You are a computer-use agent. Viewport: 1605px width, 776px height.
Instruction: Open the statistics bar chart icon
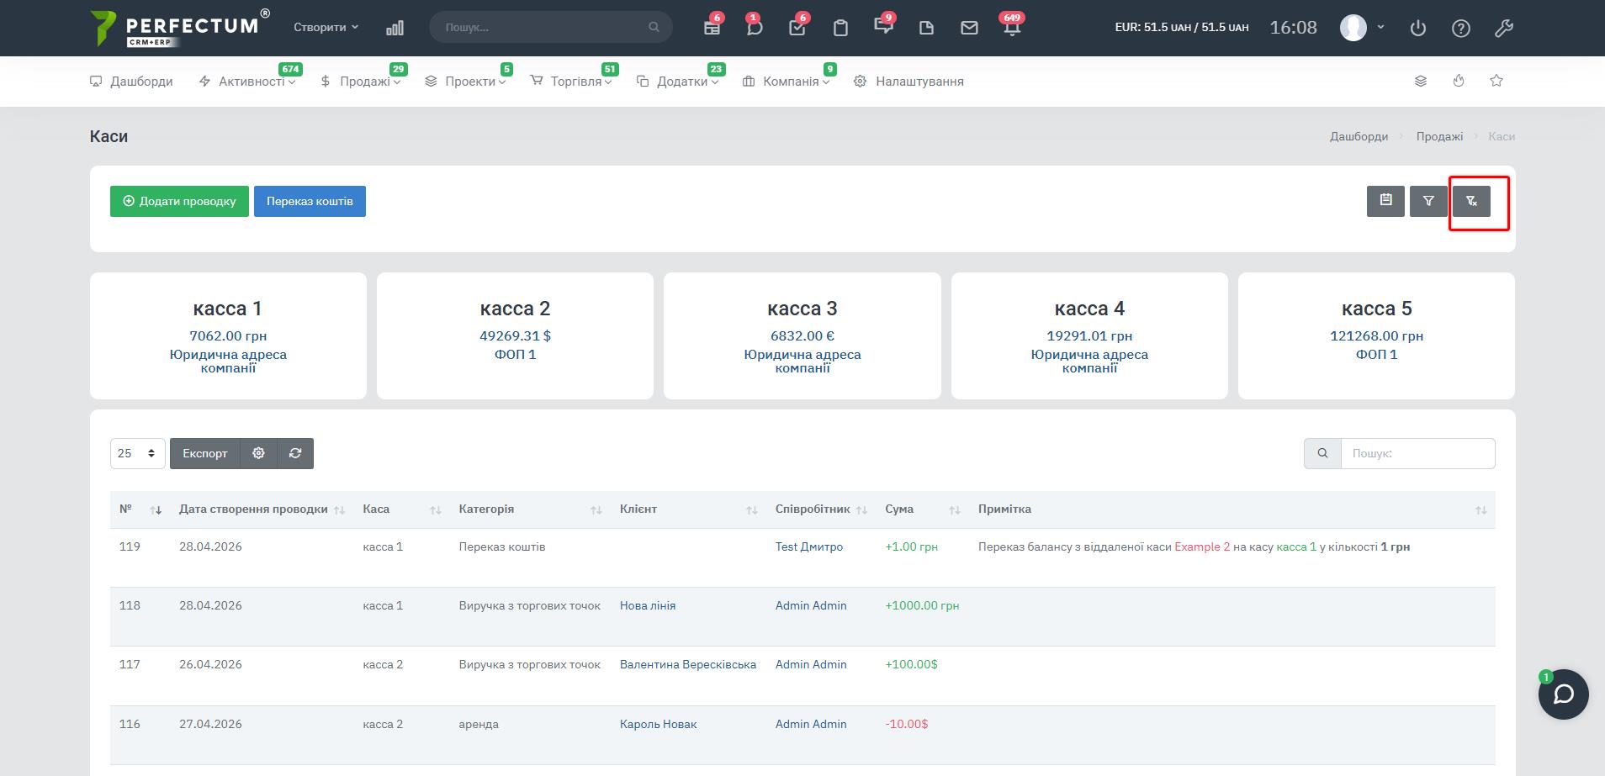[395, 28]
